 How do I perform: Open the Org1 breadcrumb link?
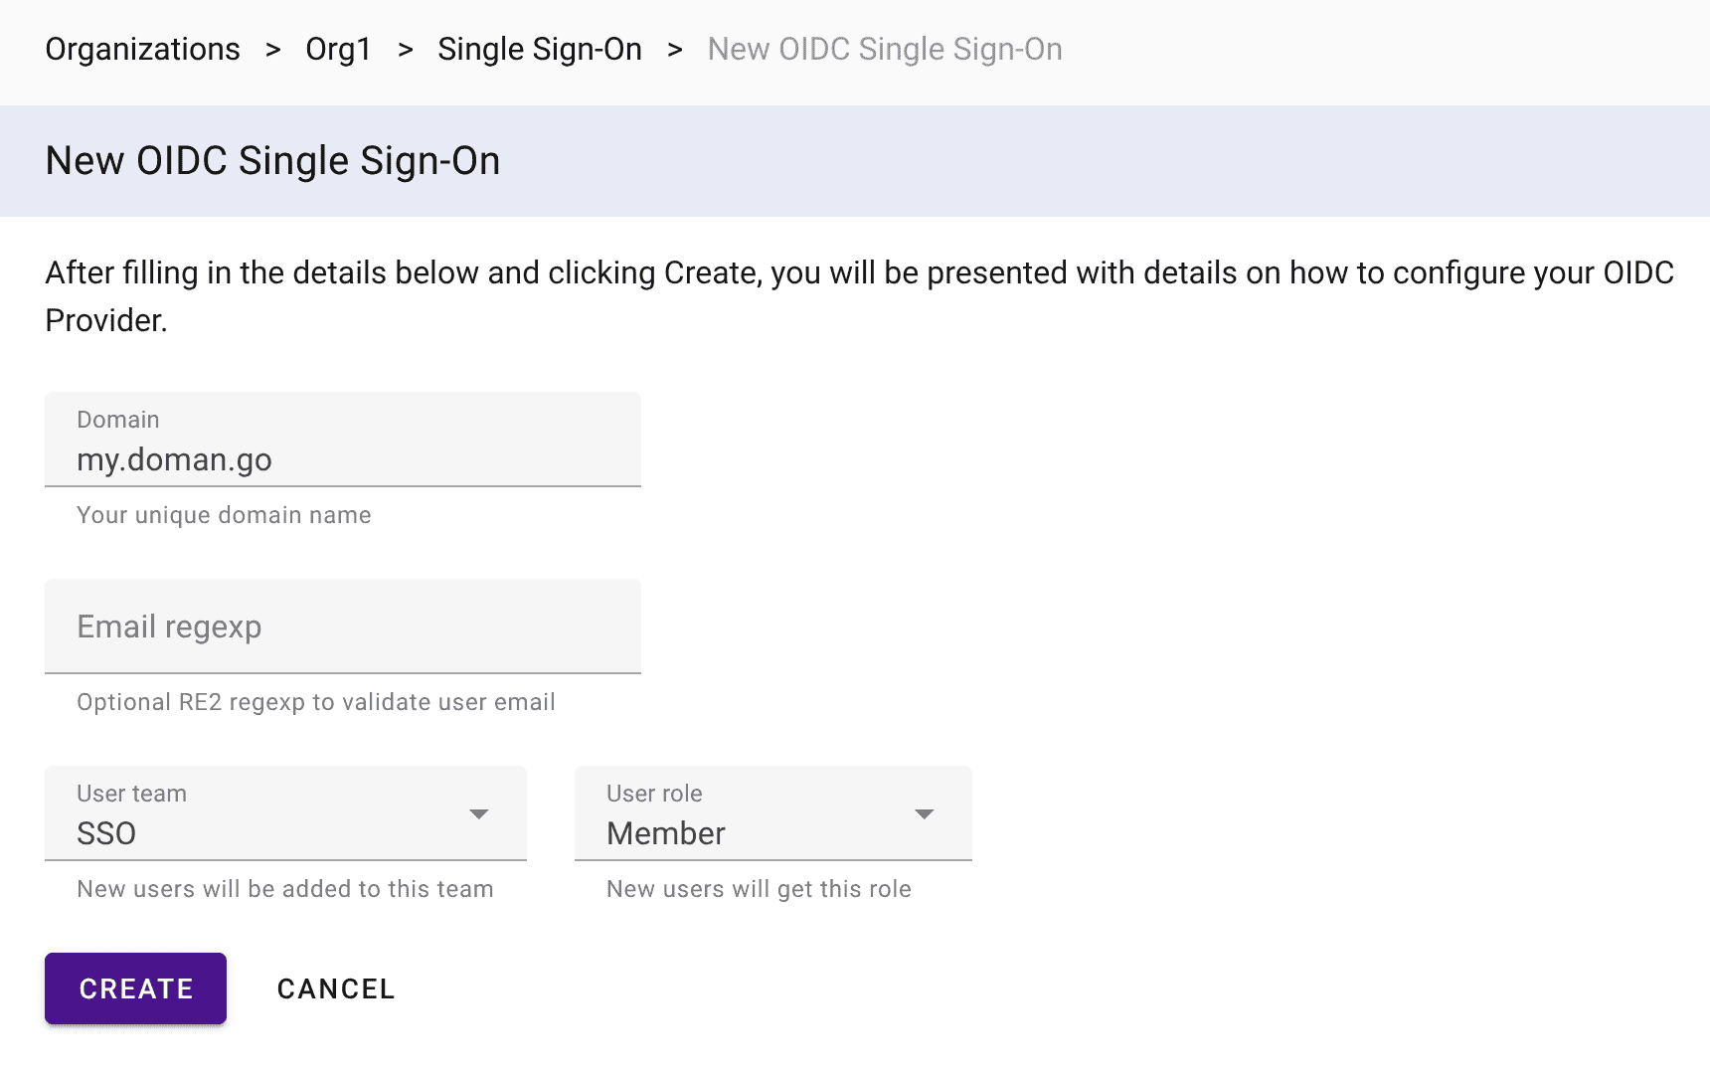coord(338,50)
